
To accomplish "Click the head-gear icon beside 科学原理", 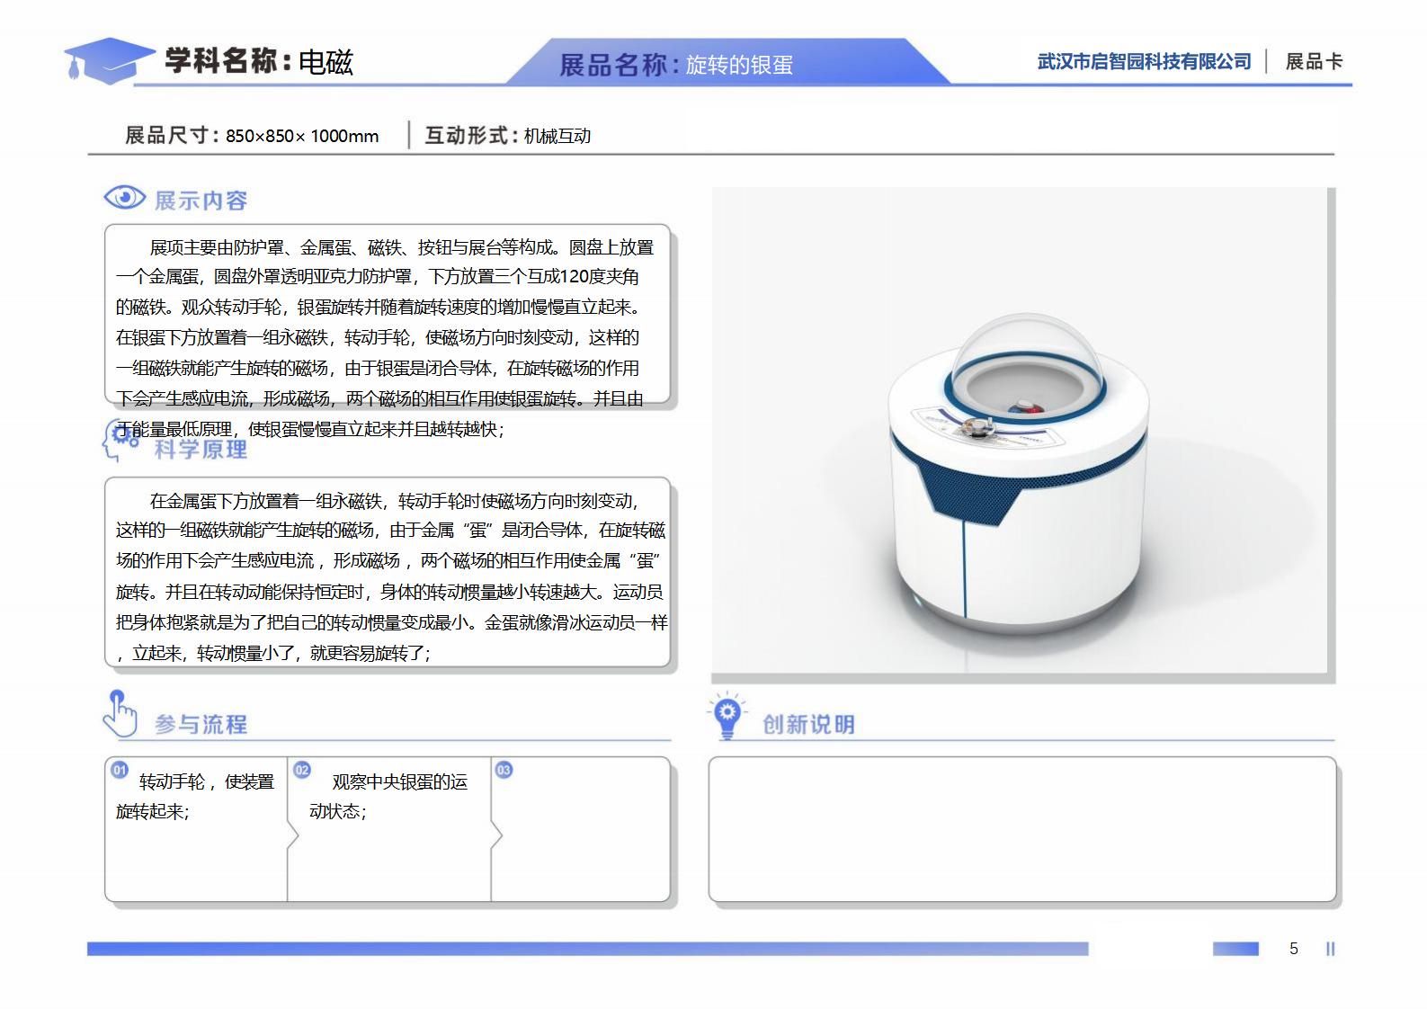I will click(x=120, y=441).
